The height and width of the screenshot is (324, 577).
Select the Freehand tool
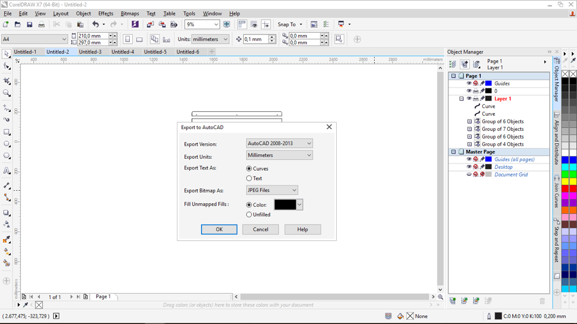(7, 108)
